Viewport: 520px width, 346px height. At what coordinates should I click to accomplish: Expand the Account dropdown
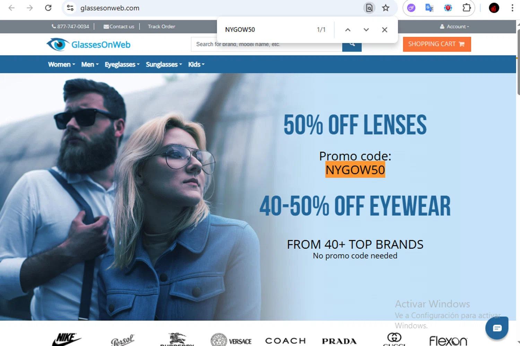[454, 26]
